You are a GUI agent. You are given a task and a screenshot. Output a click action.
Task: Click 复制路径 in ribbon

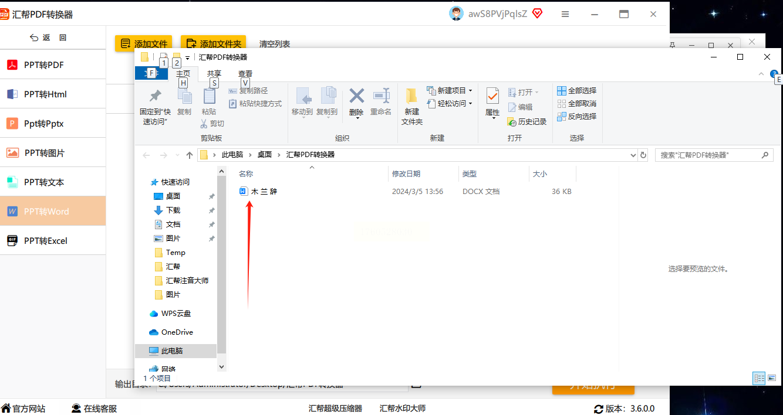[248, 91]
